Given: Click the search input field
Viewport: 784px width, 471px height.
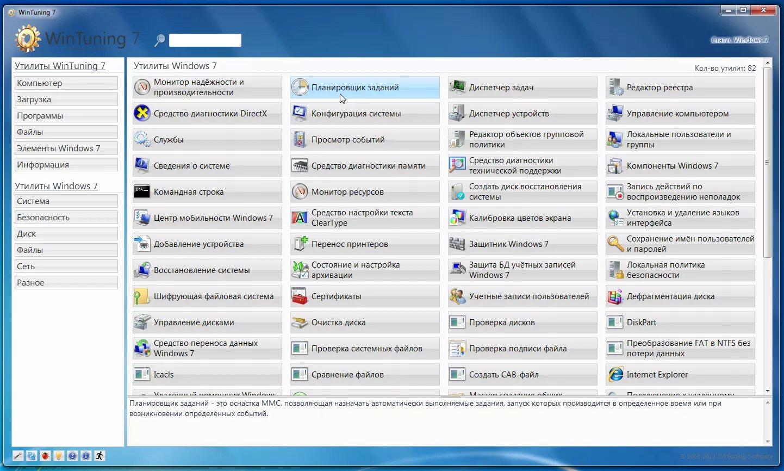Looking at the screenshot, I should (x=205, y=40).
